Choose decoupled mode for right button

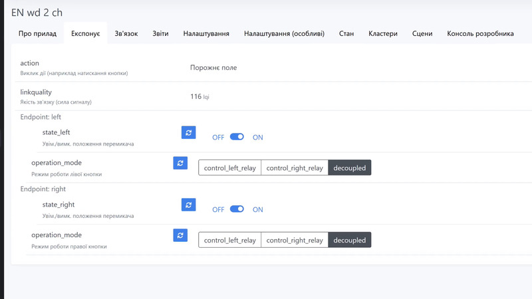[350, 240]
